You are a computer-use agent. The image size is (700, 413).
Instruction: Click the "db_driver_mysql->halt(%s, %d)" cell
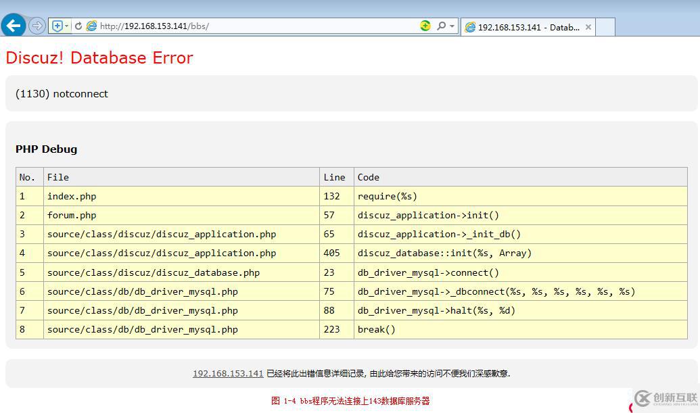coord(521,310)
